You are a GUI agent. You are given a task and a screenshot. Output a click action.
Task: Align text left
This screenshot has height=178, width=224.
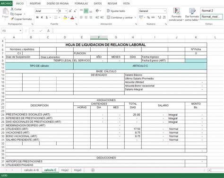tap(81, 17)
